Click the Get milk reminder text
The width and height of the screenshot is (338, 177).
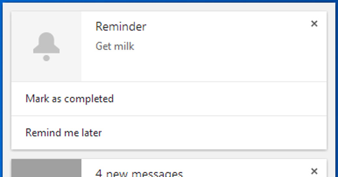tap(115, 46)
